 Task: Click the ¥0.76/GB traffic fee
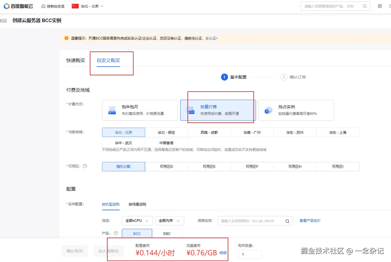pos(202,253)
